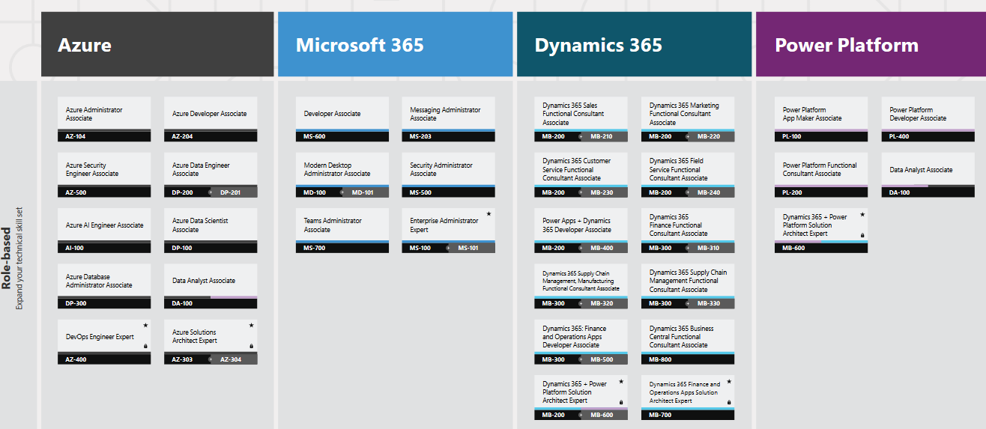Click the AZ-104 exam code
This screenshot has height=429, width=986.
coord(76,137)
